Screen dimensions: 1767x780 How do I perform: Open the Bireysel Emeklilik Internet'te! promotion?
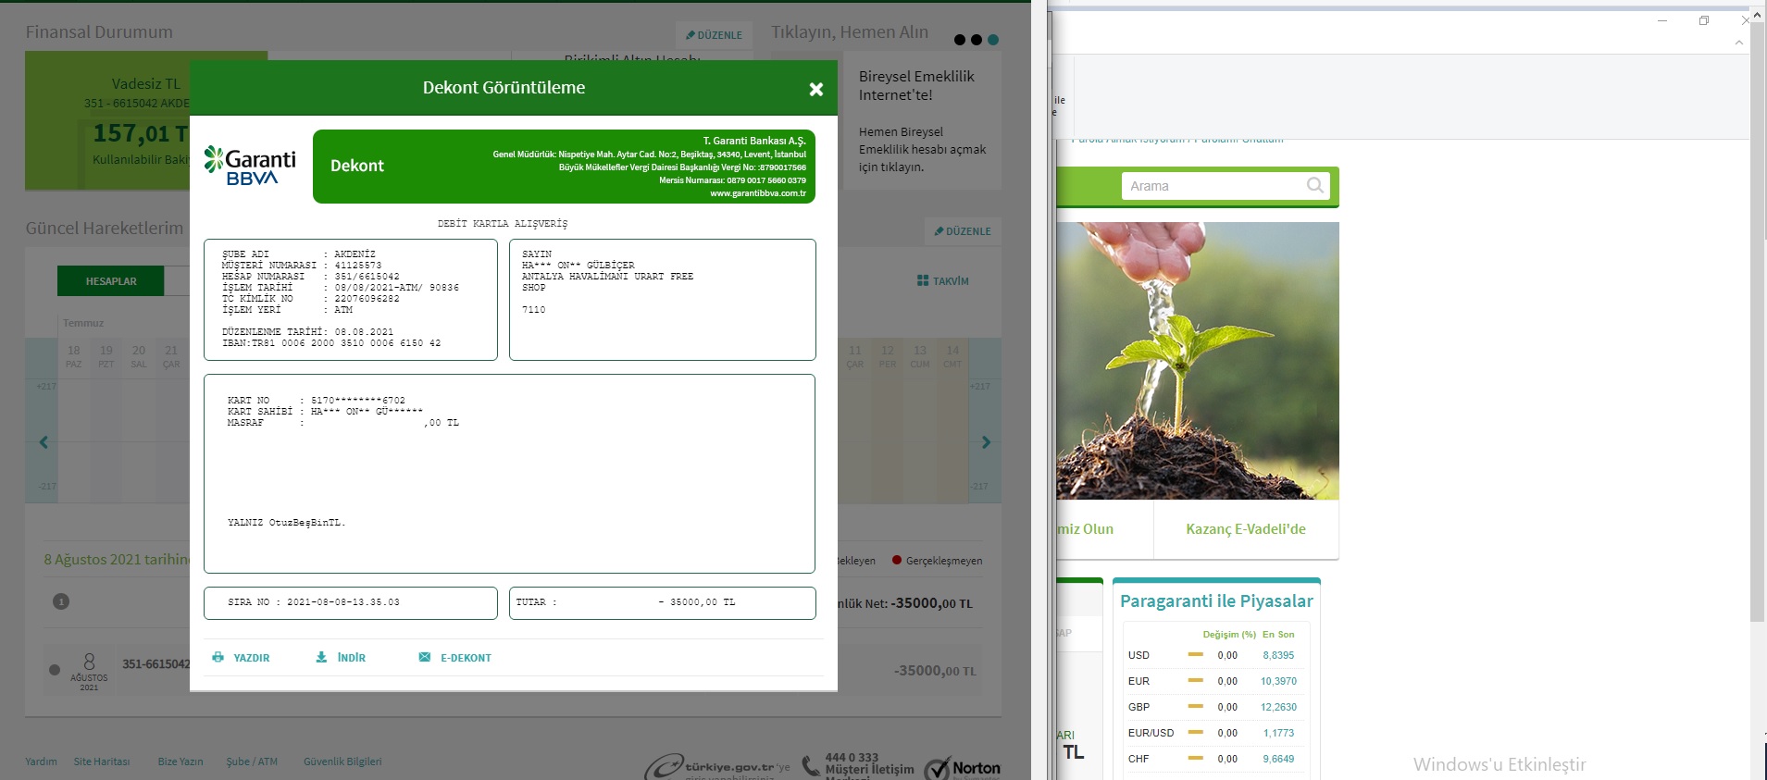coord(921,122)
